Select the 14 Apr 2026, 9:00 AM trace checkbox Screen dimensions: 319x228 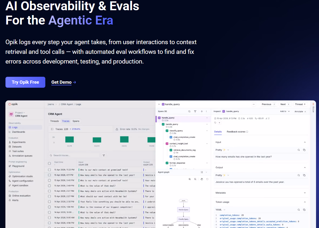(x=49, y=218)
